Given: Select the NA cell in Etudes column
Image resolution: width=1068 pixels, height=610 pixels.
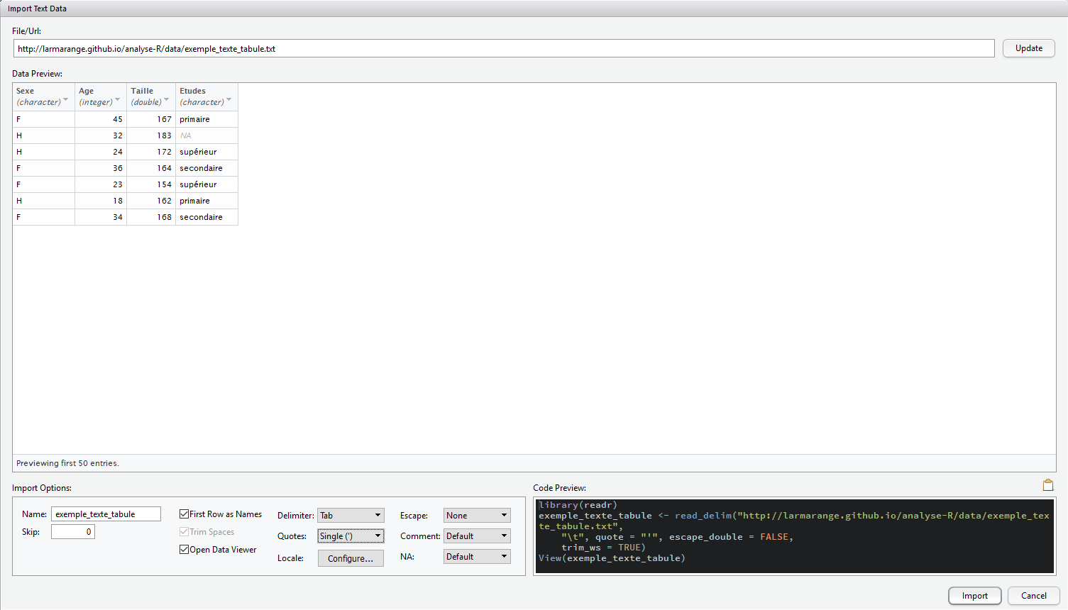Looking at the screenshot, I should (207, 135).
